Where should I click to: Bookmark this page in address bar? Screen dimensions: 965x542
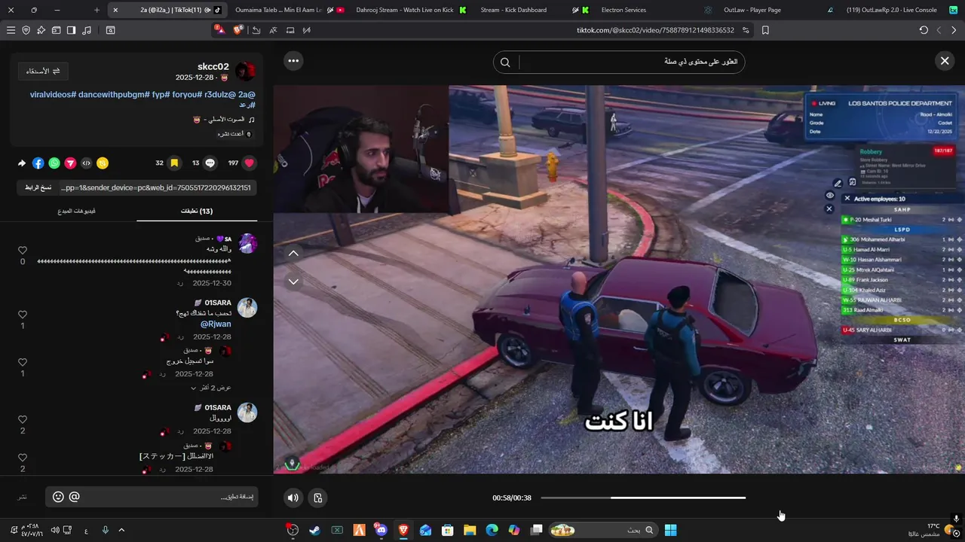tap(765, 30)
